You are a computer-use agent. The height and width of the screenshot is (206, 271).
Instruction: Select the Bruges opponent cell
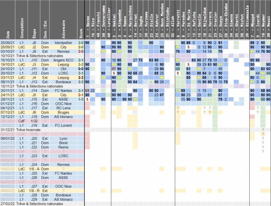click(64, 112)
